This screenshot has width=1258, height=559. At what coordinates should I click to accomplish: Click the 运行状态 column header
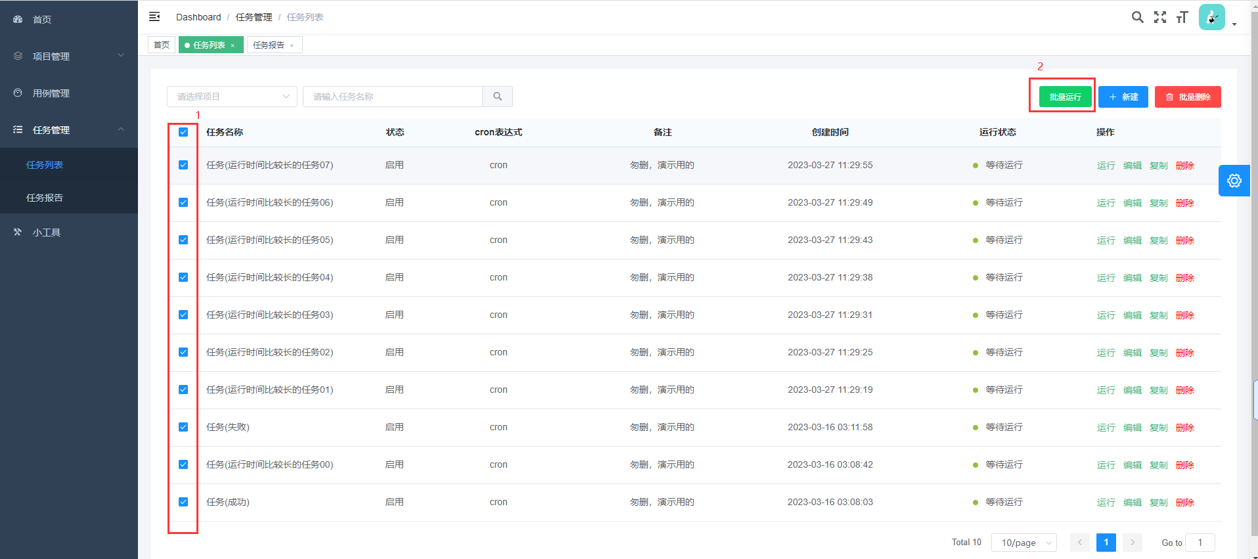tap(998, 132)
